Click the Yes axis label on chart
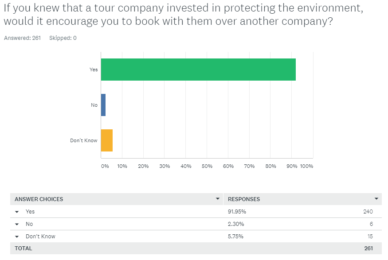Viewport: 388px width, 260px height. pyautogui.click(x=93, y=70)
